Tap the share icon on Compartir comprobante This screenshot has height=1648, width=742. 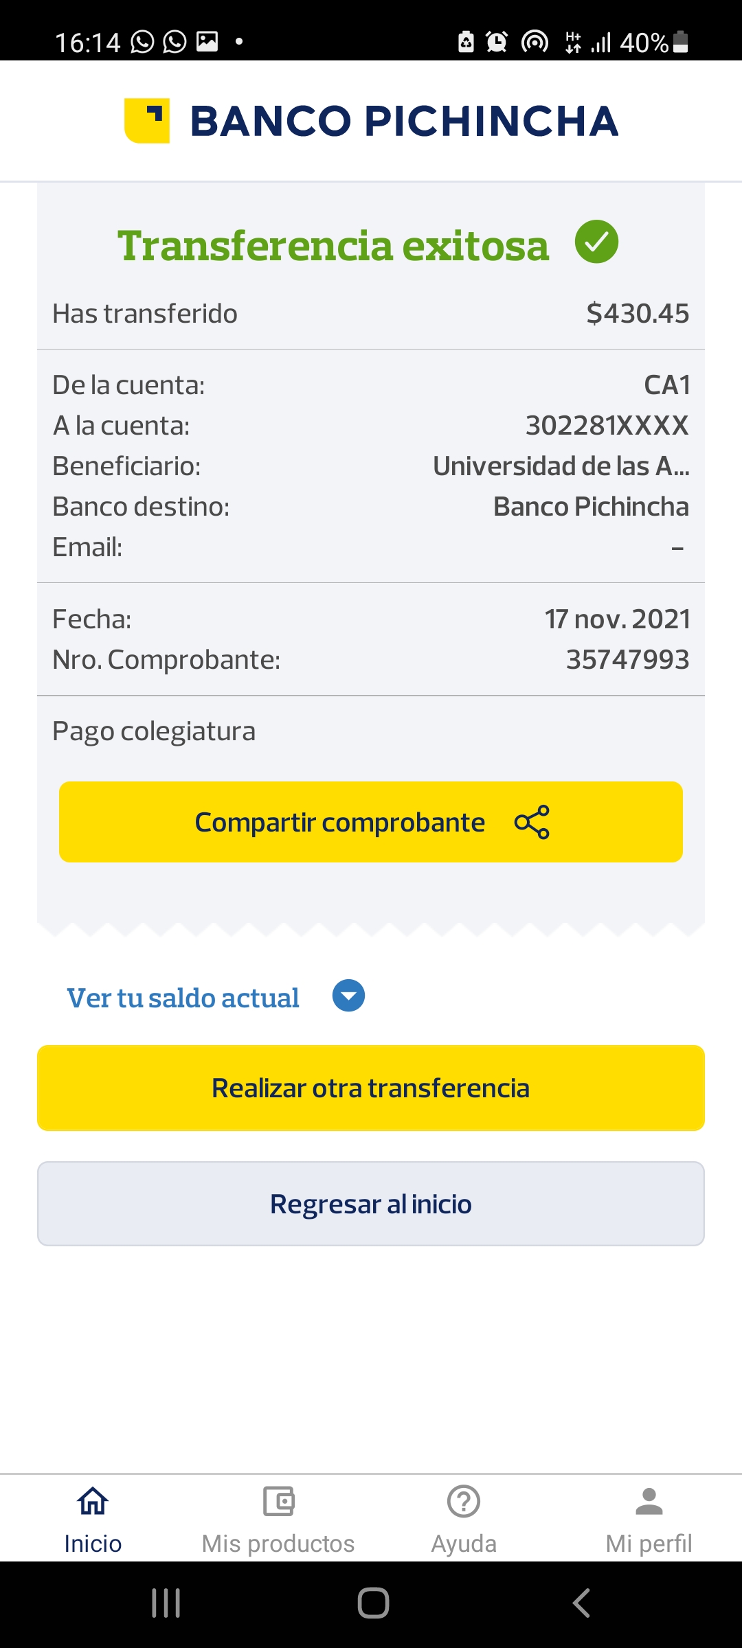(x=532, y=822)
